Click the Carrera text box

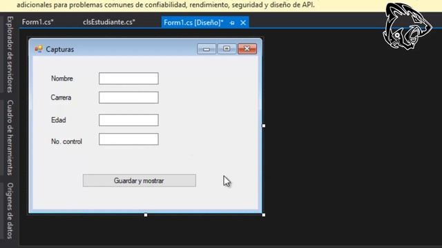[x=128, y=98]
